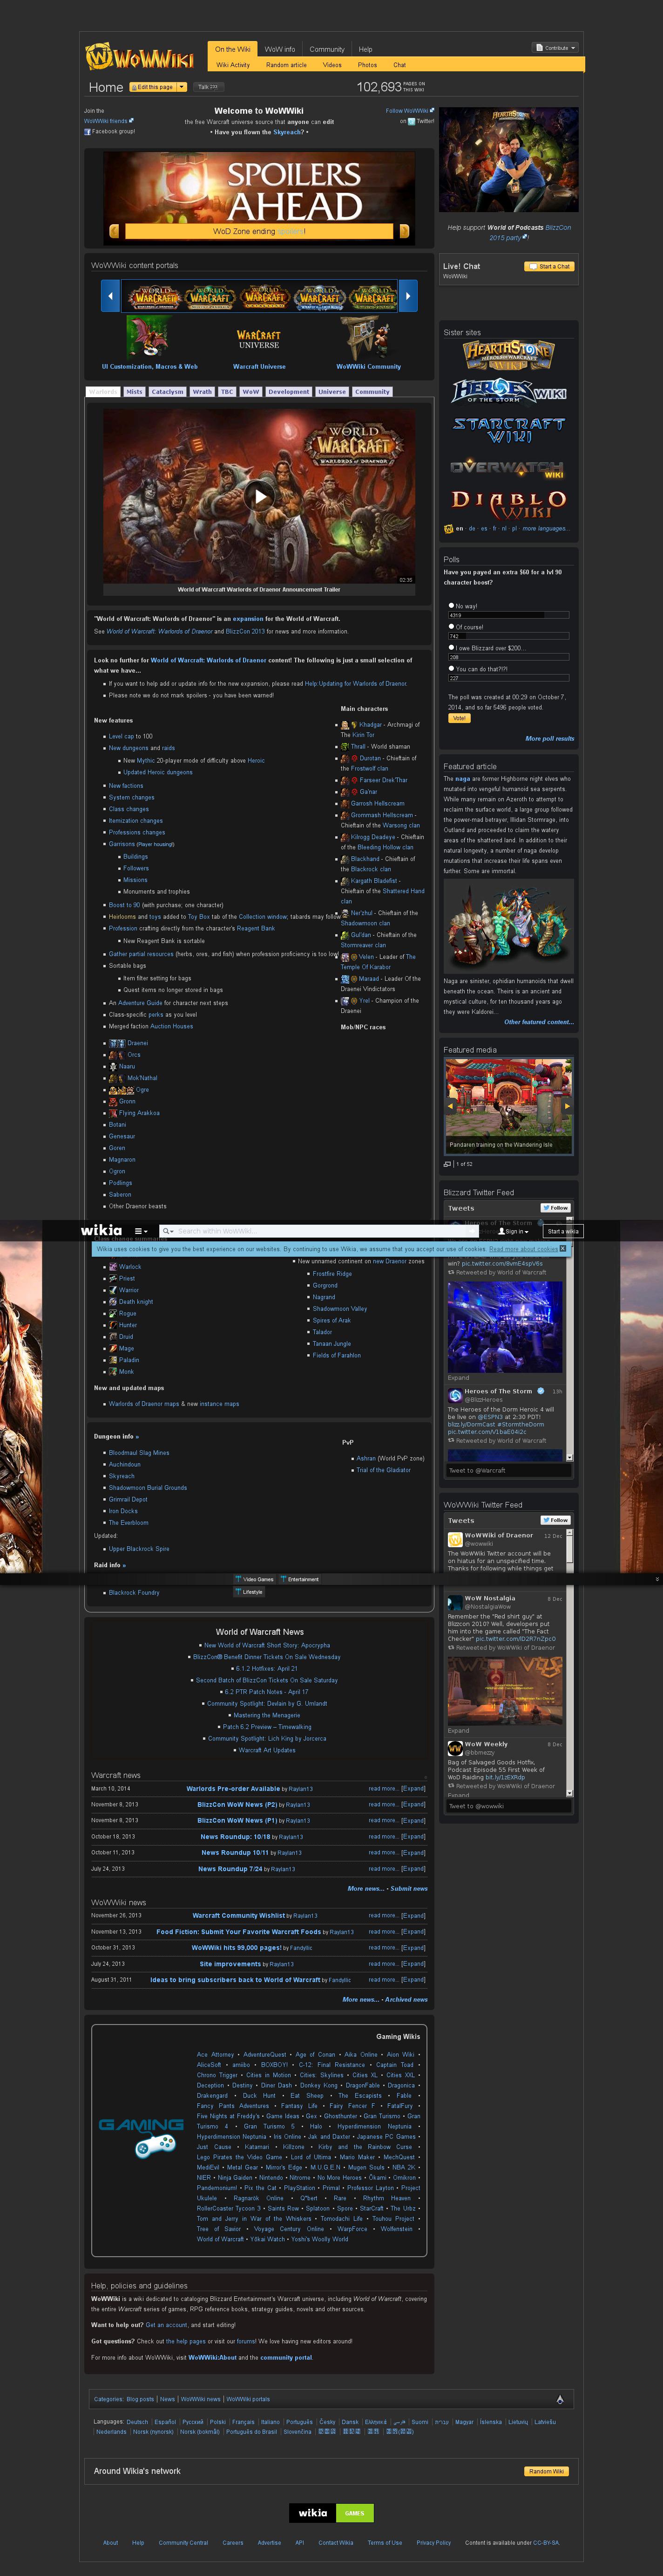Viewport: 663px width, 2576px height.
Task: Click the WoWWiki logo
Action: point(139,58)
